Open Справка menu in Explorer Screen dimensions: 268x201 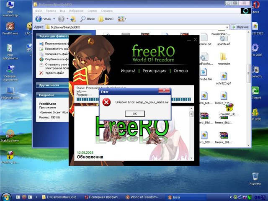107,11
